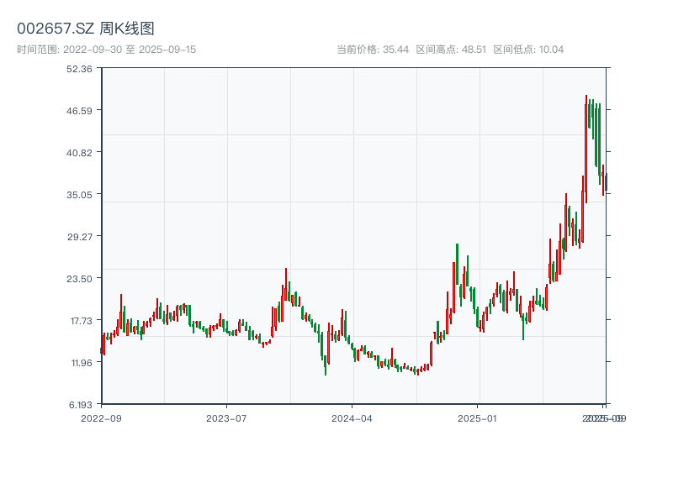Click the period high value 48.51
673x504 pixels.
click(x=474, y=50)
